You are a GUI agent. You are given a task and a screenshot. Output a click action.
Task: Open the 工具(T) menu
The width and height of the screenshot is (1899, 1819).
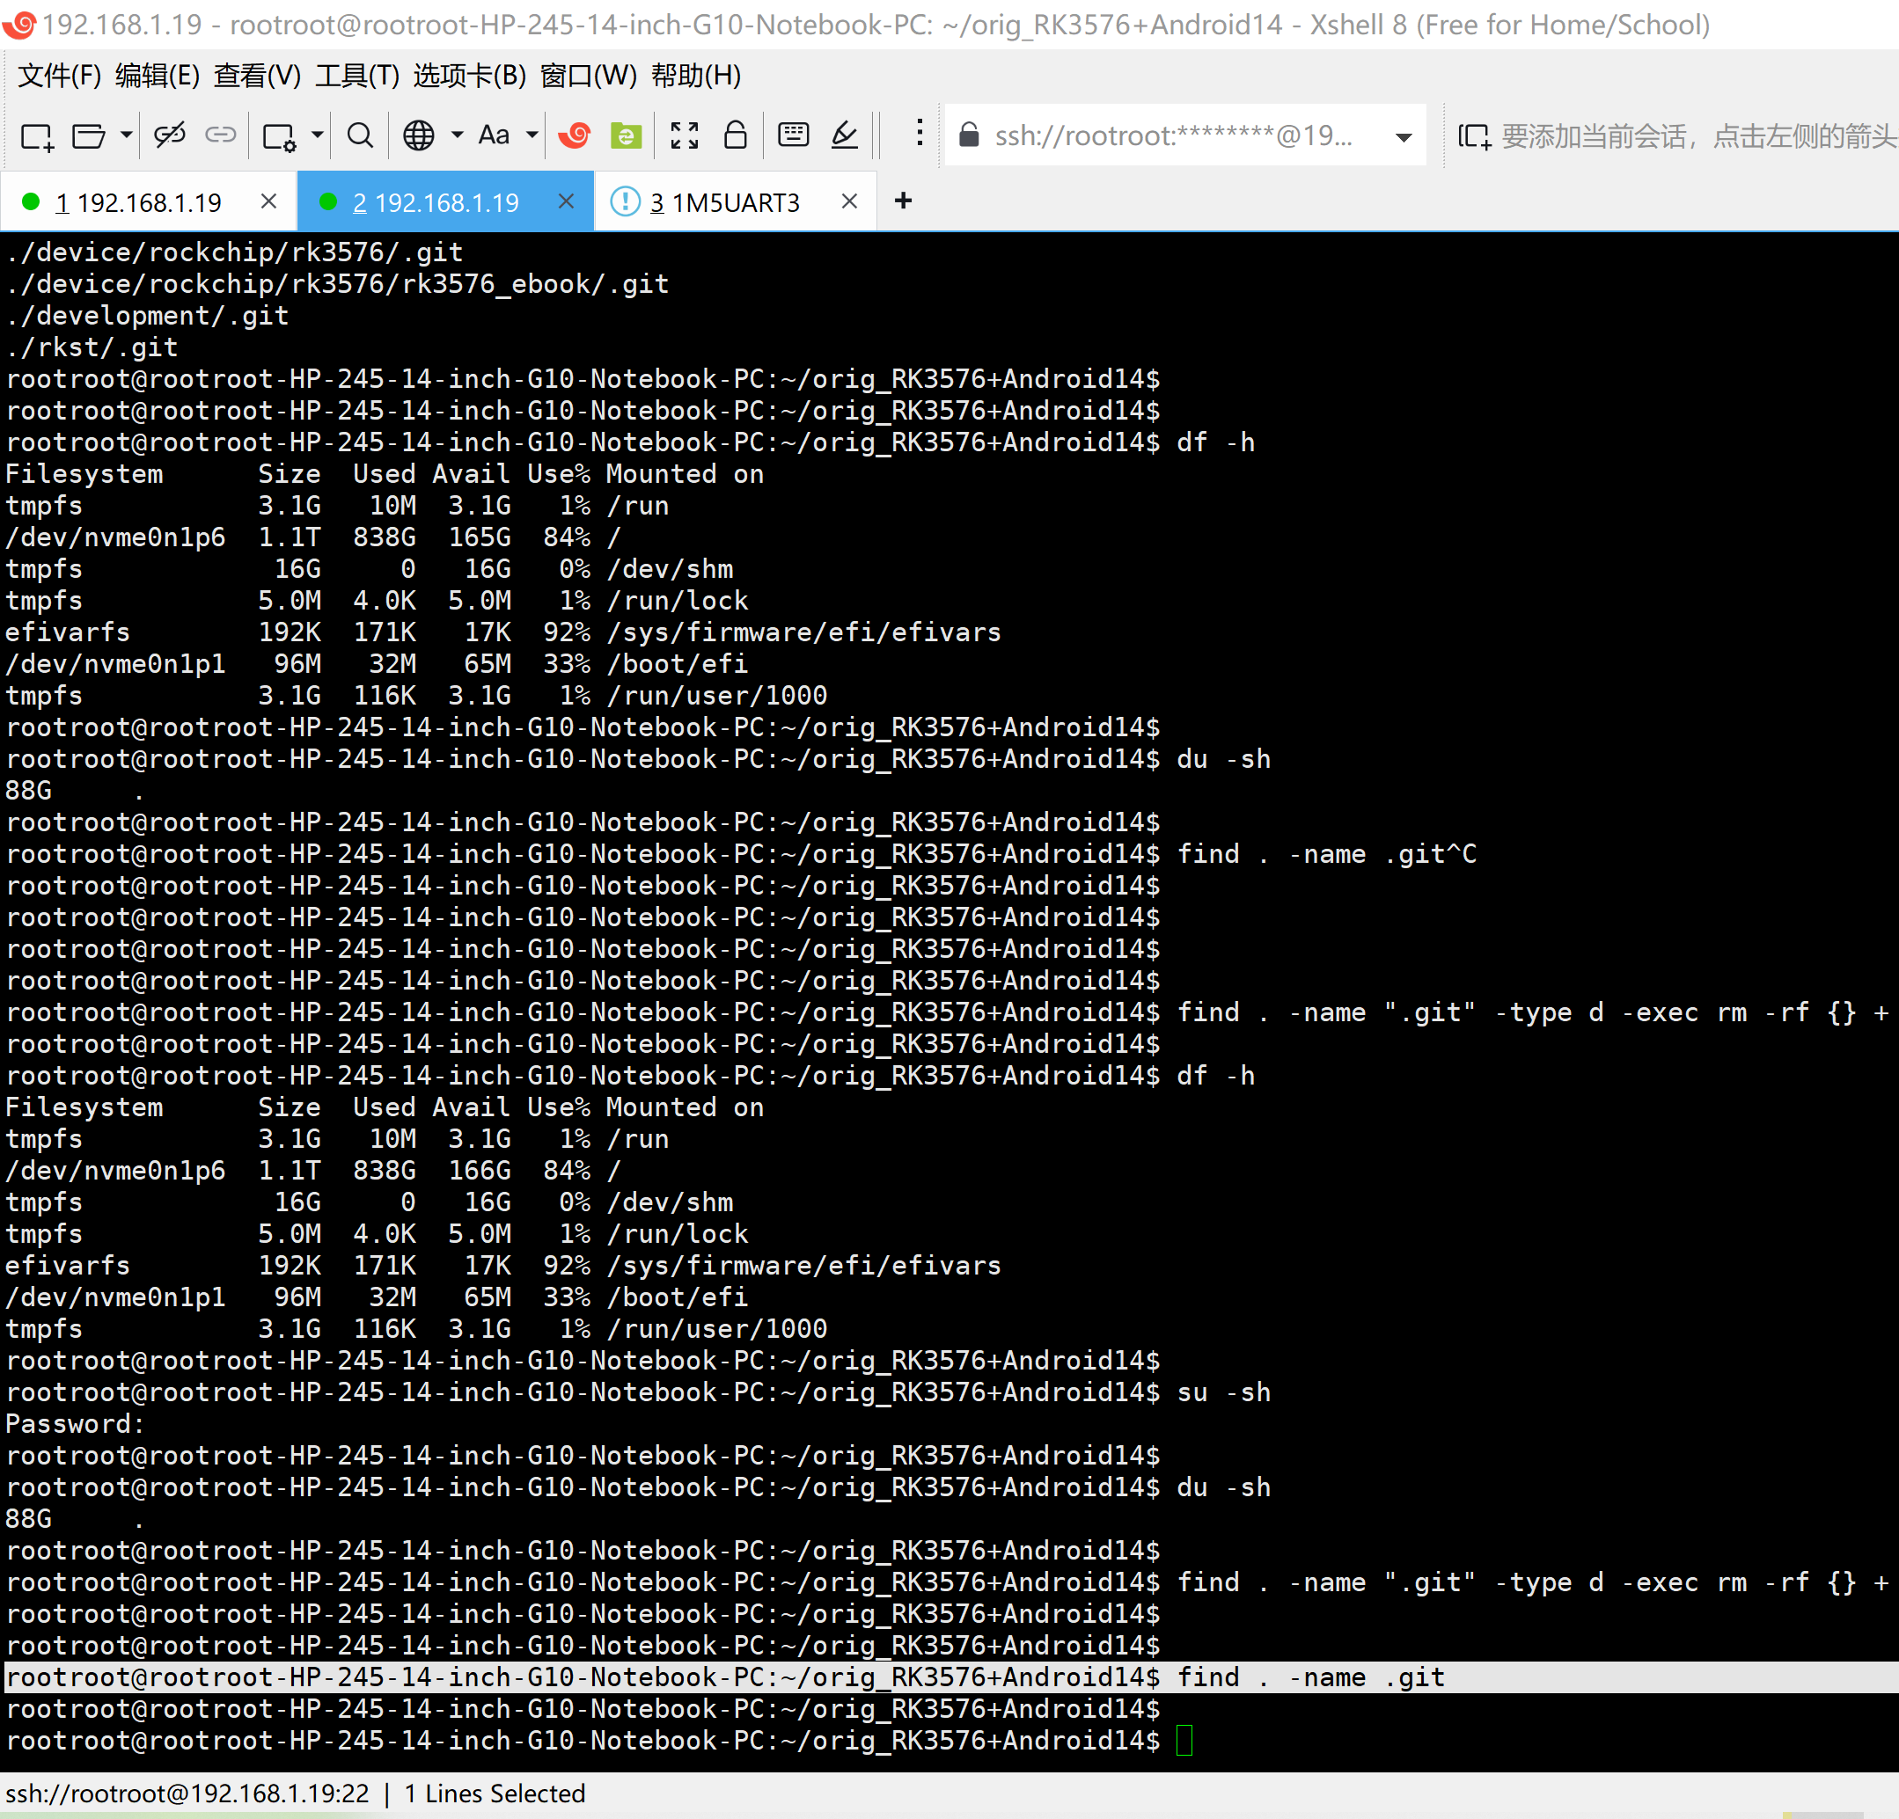[356, 75]
